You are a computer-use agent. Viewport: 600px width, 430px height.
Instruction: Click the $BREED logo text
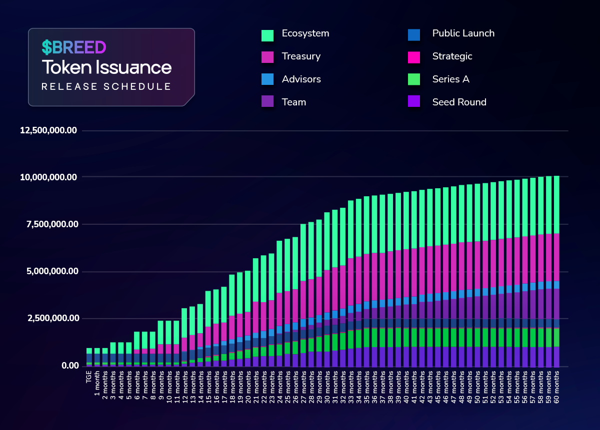click(73, 47)
